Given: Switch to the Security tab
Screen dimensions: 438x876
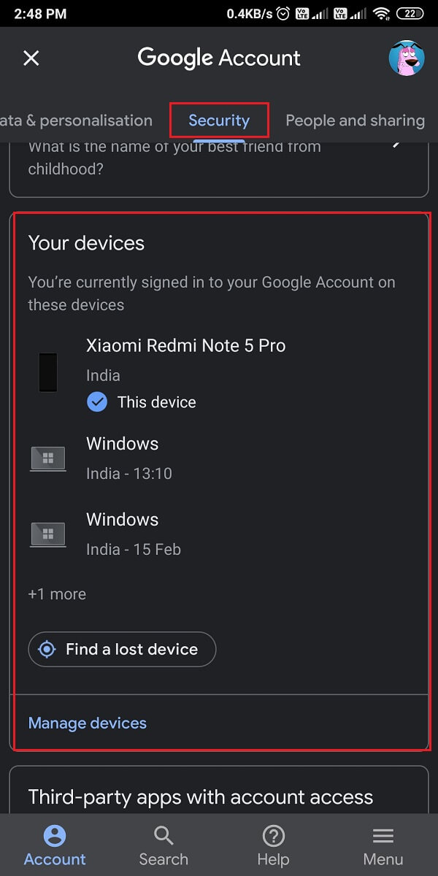Looking at the screenshot, I should [219, 120].
